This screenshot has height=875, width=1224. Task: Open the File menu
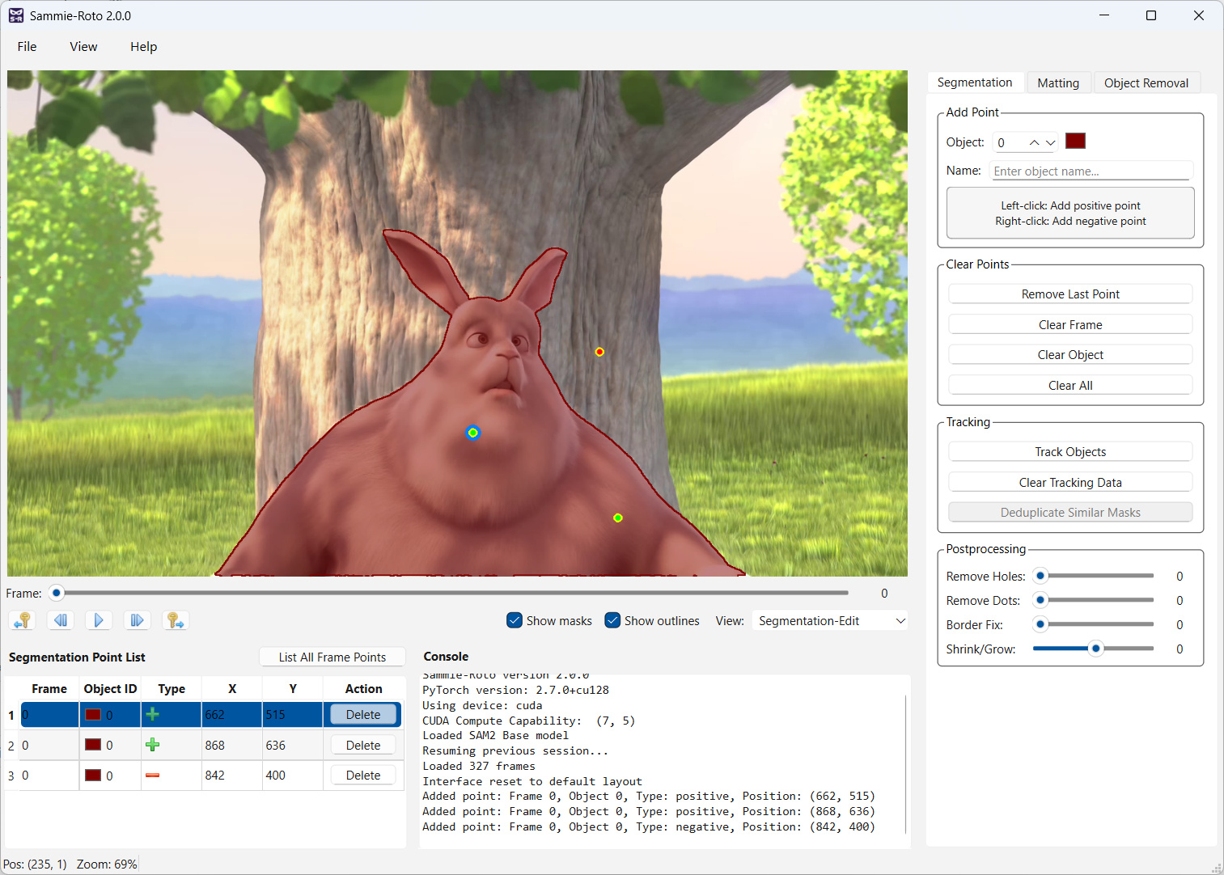27,47
